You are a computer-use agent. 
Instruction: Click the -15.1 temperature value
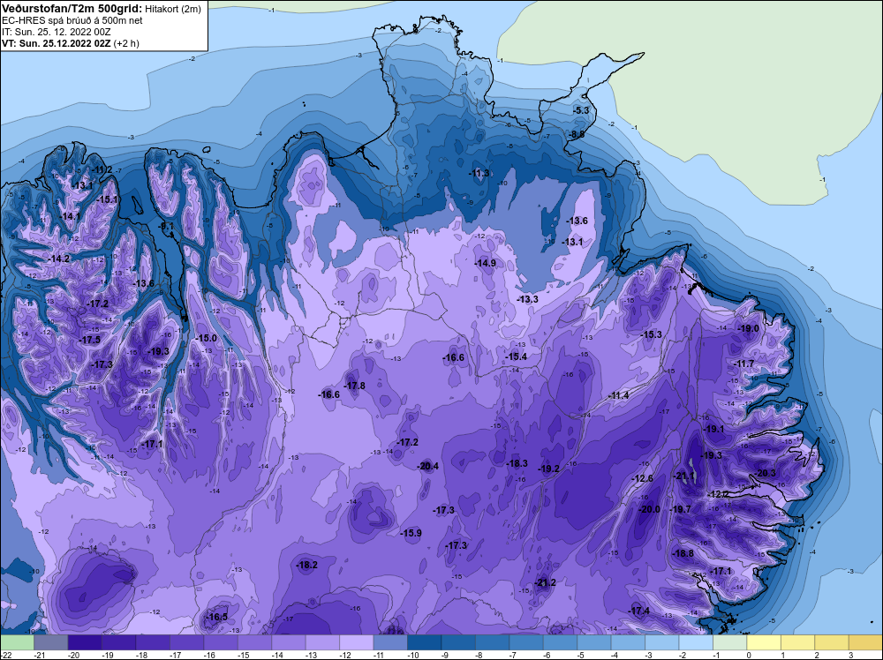107,199
